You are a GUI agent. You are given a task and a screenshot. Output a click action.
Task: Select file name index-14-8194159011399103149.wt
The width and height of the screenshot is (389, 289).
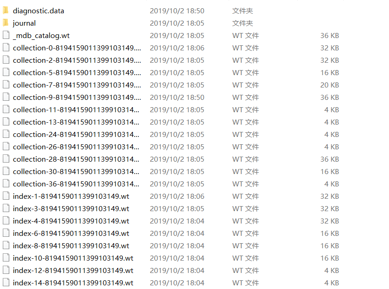pos(73,283)
